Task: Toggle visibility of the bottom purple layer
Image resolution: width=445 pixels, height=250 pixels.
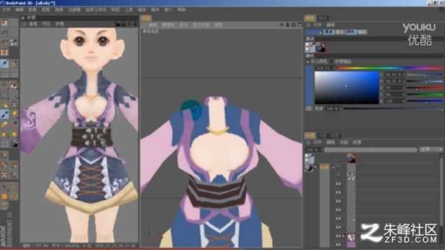Action: point(338,244)
